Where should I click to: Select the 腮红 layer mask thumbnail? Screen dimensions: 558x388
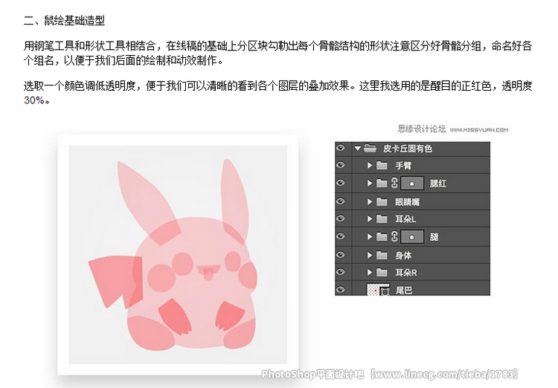412,184
